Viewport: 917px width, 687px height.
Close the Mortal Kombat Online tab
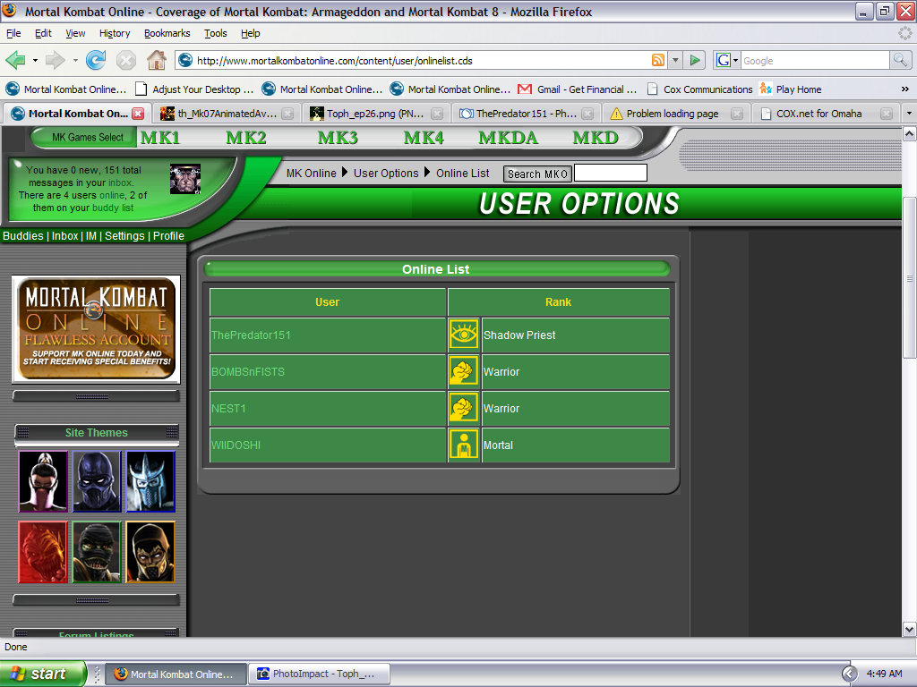[138, 114]
